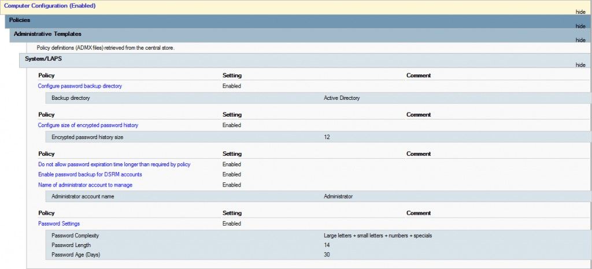Select the Administrative Templates heading text

tap(47, 34)
